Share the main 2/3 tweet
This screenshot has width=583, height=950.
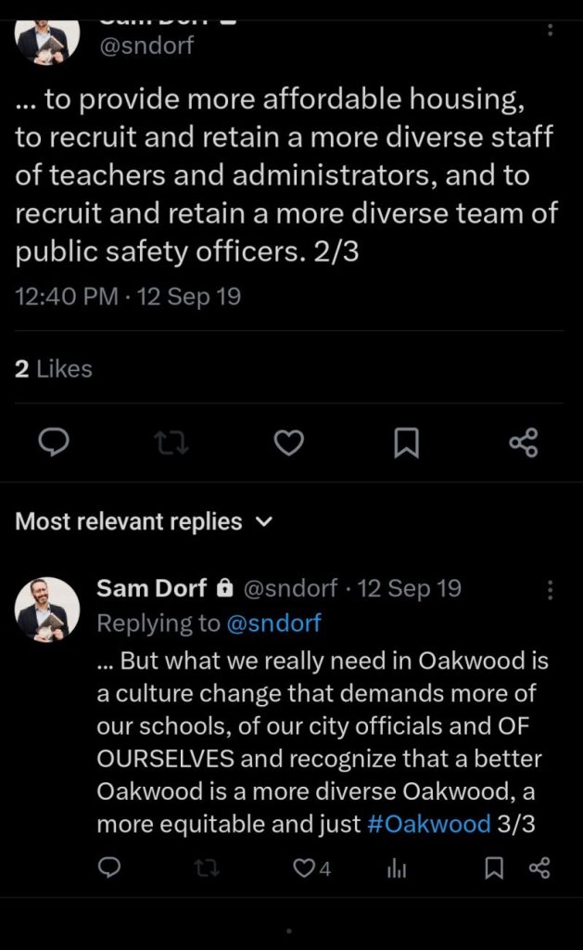point(524,443)
